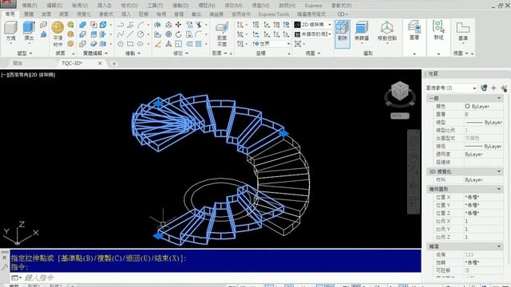Click the Polygon drawing tool
The width and height of the screenshot is (511, 287).
point(121,44)
